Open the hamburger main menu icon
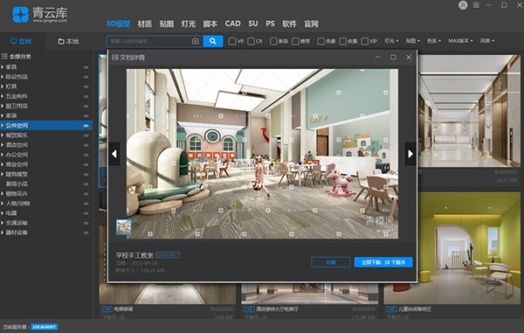524x333 pixels. point(476,5)
